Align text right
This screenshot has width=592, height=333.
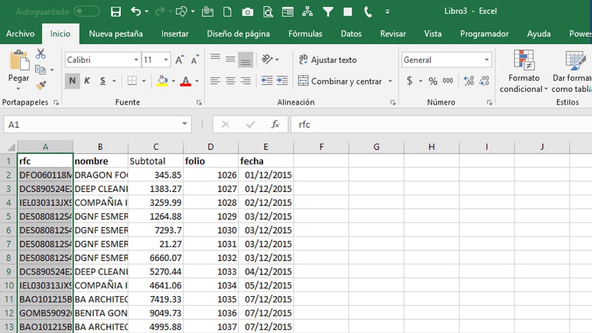[x=246, y=81]
